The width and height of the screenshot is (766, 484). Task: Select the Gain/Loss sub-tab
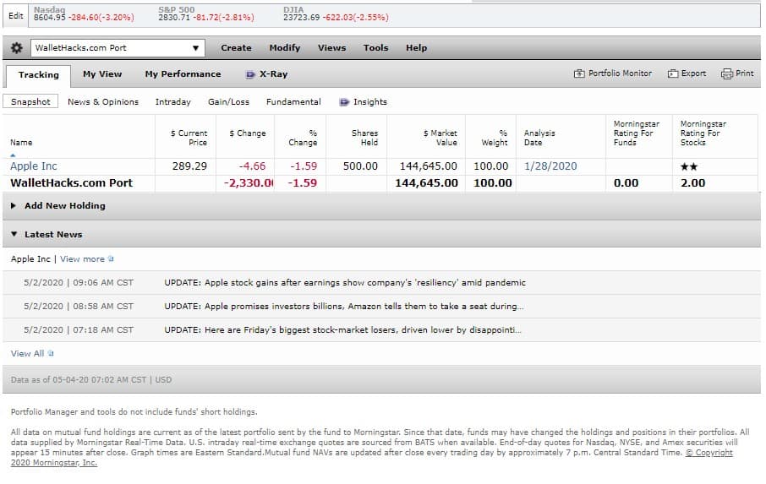tap(228, 102)
